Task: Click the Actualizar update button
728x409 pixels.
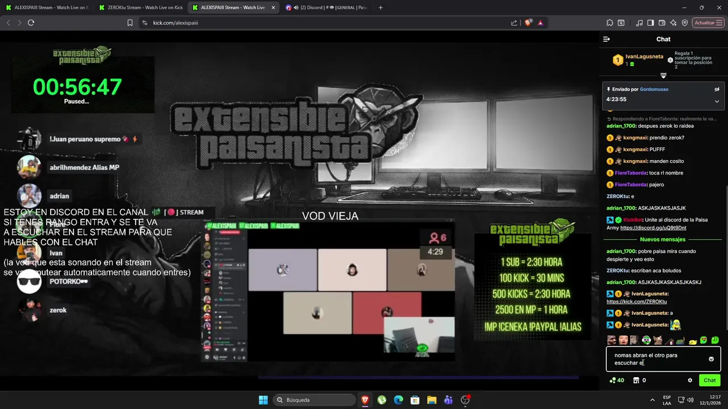Action: tap(708, 23)
